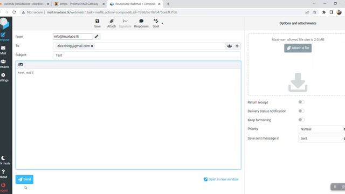This screenshot has height=194, width=345.
Task: Send the message
Action: pyautogui.click(x=24, y=179)
